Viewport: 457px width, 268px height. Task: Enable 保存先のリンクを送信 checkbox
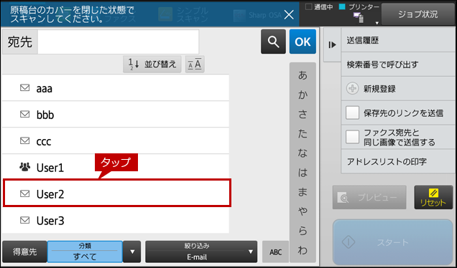pos(352,113)
